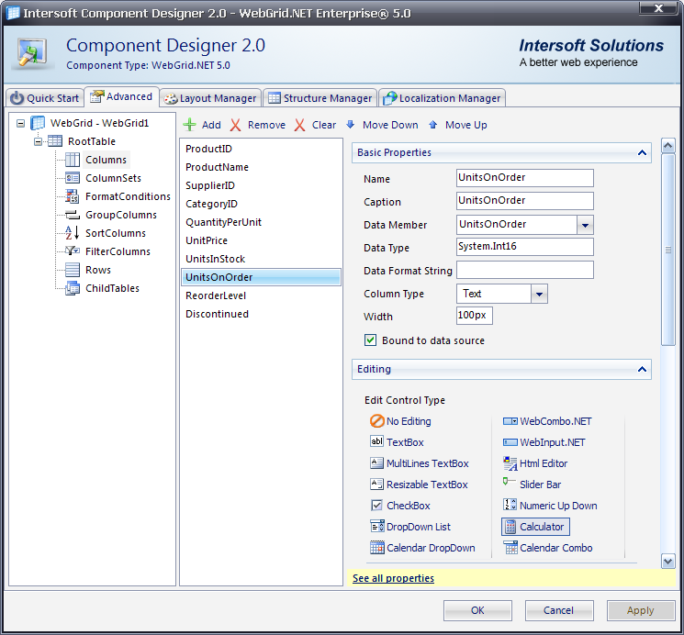
Task: Click the properties panel scroll up arrow
Action: pos(667,146)
